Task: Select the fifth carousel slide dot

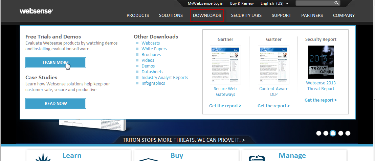Action: point(348,133)
